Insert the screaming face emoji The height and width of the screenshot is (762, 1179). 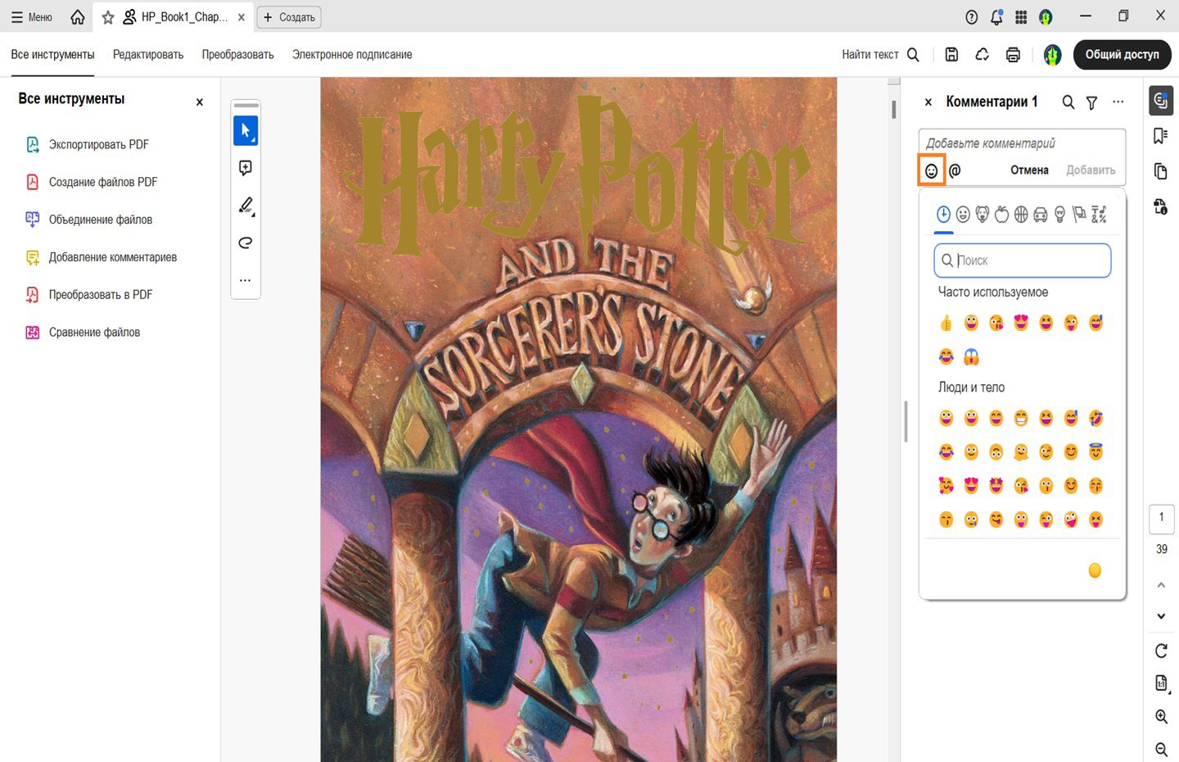971,357
